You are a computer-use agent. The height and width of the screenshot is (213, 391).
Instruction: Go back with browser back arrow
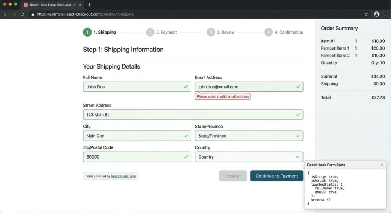[5, 14]
